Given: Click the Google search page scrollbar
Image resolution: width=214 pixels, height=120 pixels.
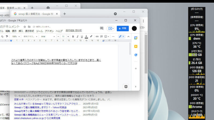Looking at the screenshot, I should pyautogui.click(x=146, y=54).
